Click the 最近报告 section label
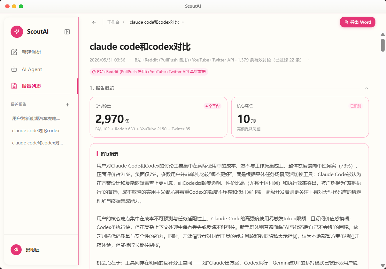This screenshot has width=386, height=269. point(19,104)
